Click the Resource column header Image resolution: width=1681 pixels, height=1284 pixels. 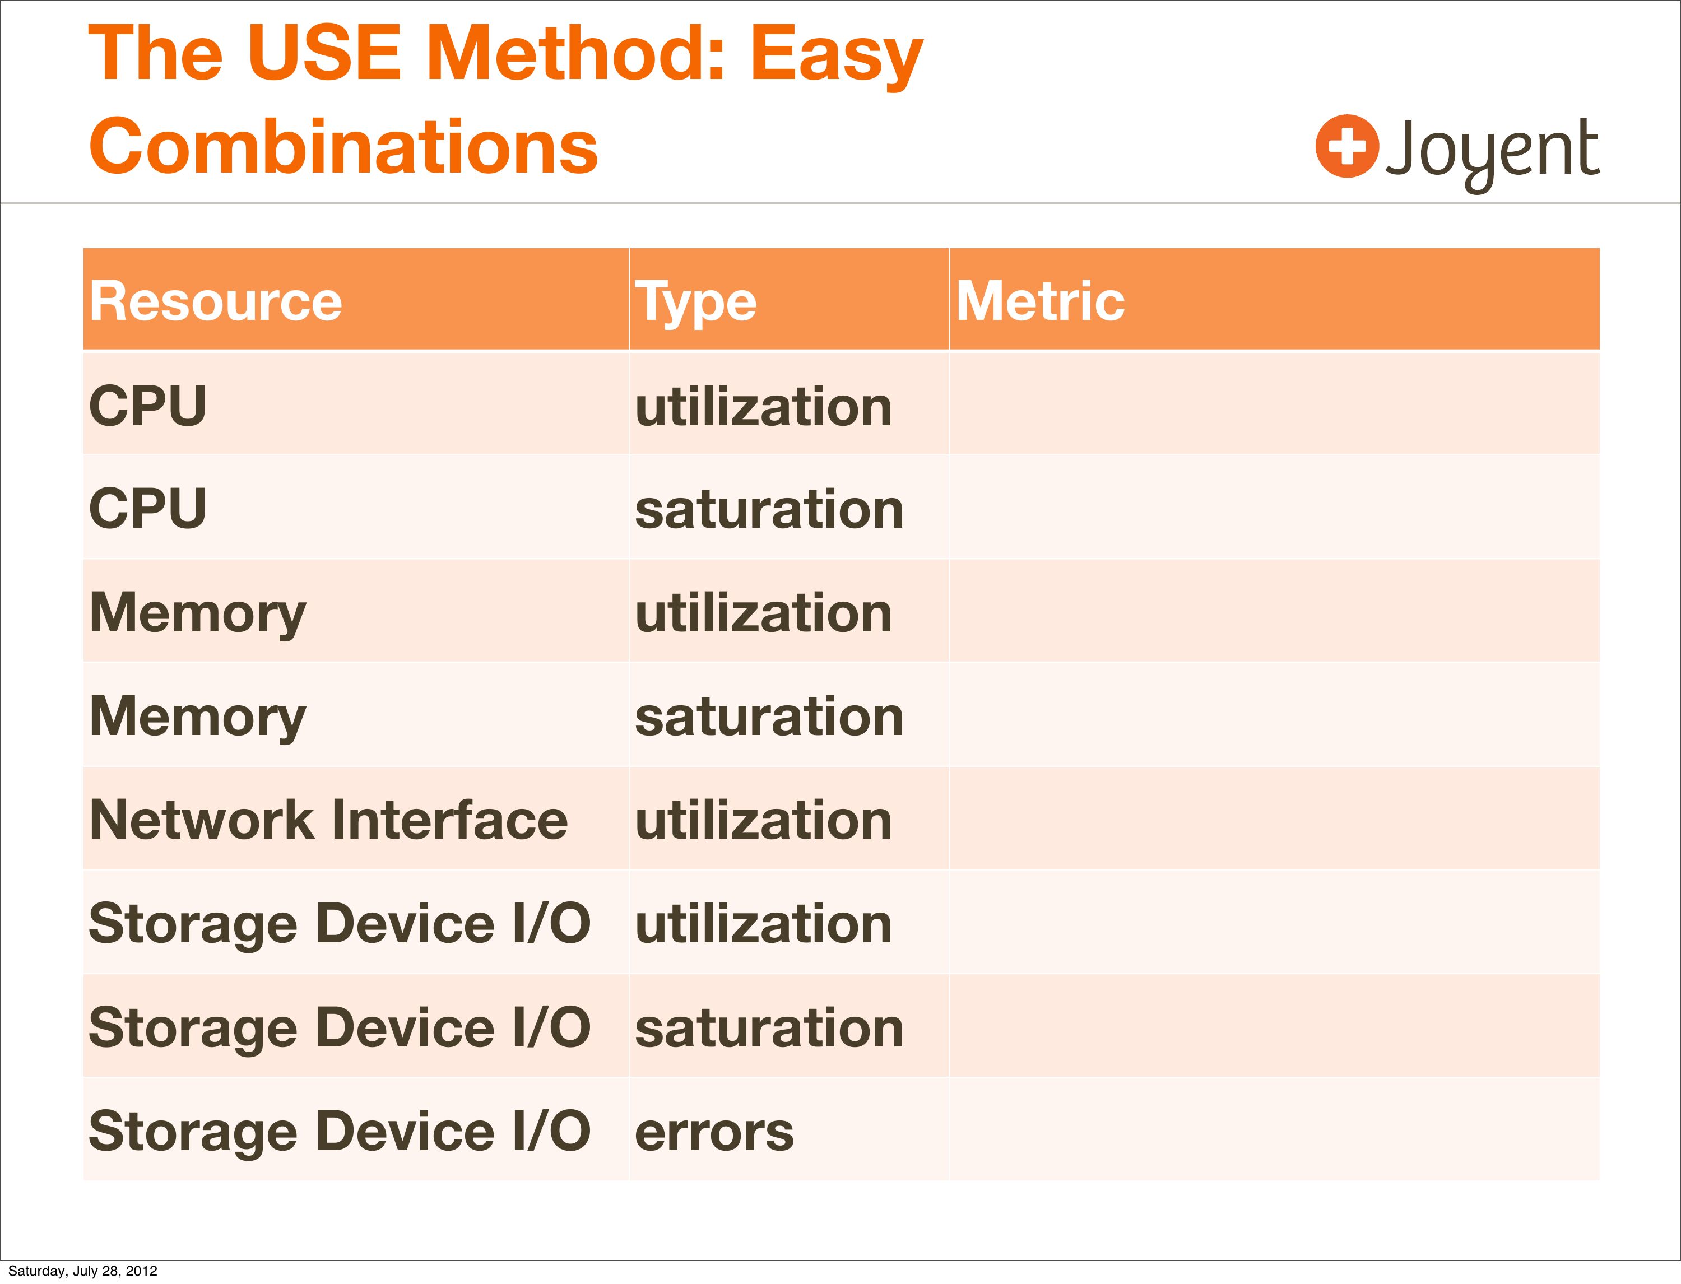(216, 300)
